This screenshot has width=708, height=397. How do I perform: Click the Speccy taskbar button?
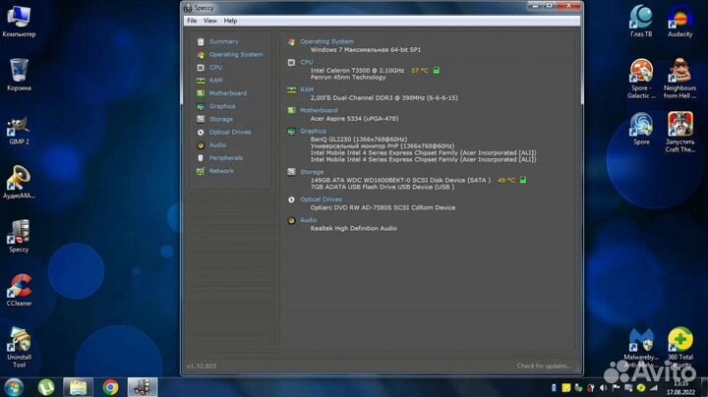pos(143,387)
